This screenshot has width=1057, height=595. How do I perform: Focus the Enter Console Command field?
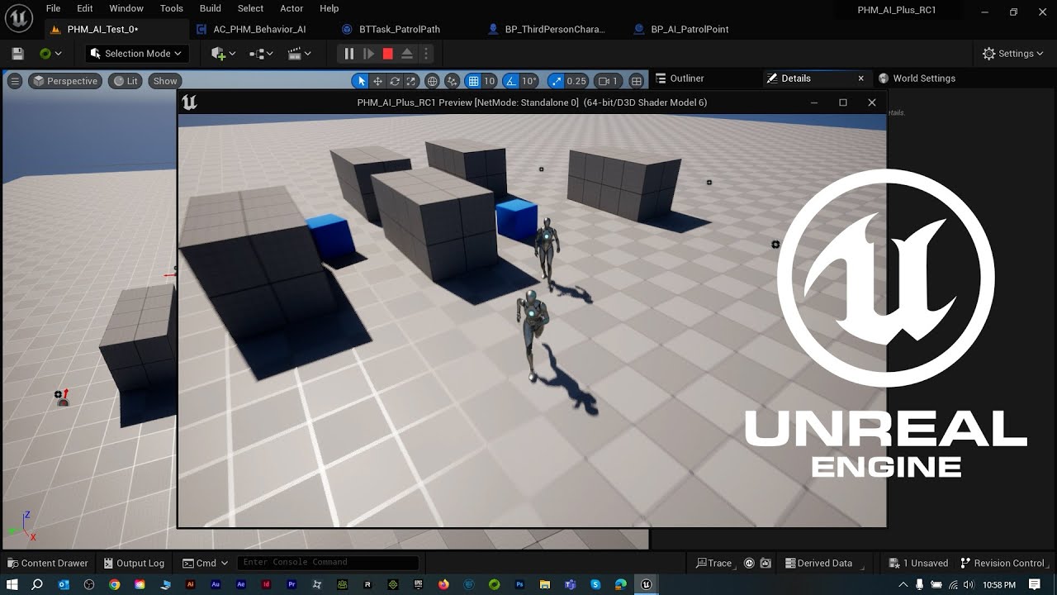pyautogui.click(x=328, y=563)
